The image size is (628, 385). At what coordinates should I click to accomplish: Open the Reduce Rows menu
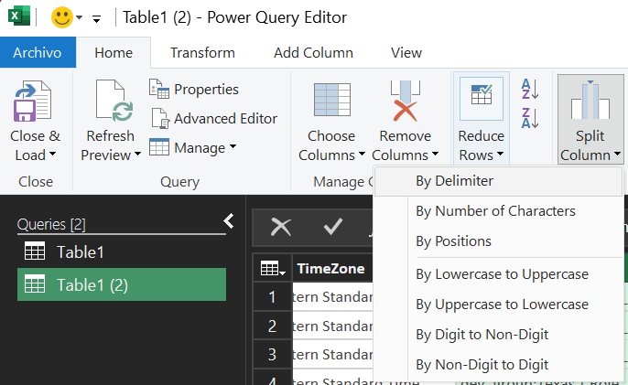tap(481, 119)
